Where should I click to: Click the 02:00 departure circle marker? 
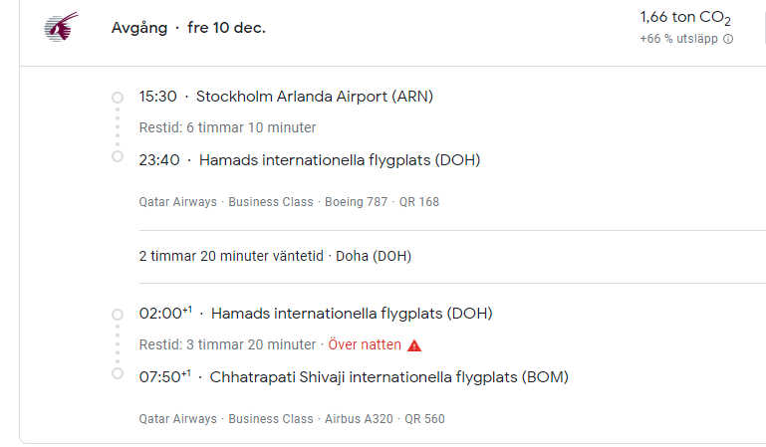point(118,314)
